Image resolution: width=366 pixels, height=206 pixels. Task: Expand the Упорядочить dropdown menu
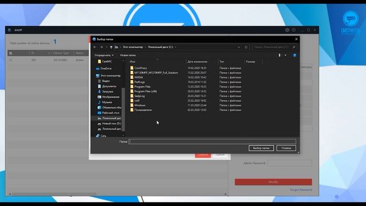[x=104, y=56]
